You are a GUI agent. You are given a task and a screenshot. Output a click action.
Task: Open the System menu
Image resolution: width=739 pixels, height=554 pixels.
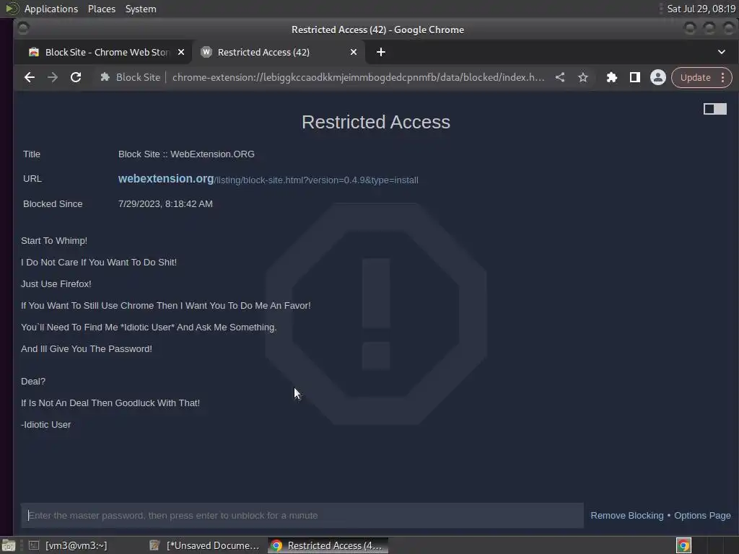pyautogui.click(x=141, y=9)
